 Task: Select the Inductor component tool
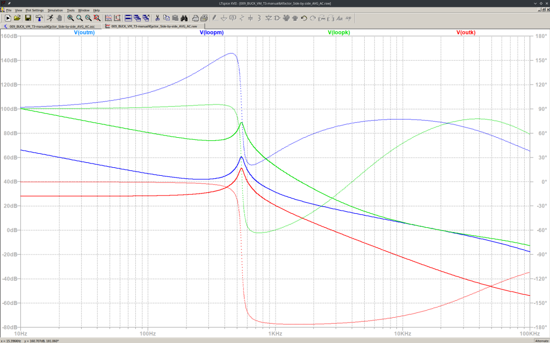(x=259, y=18)
